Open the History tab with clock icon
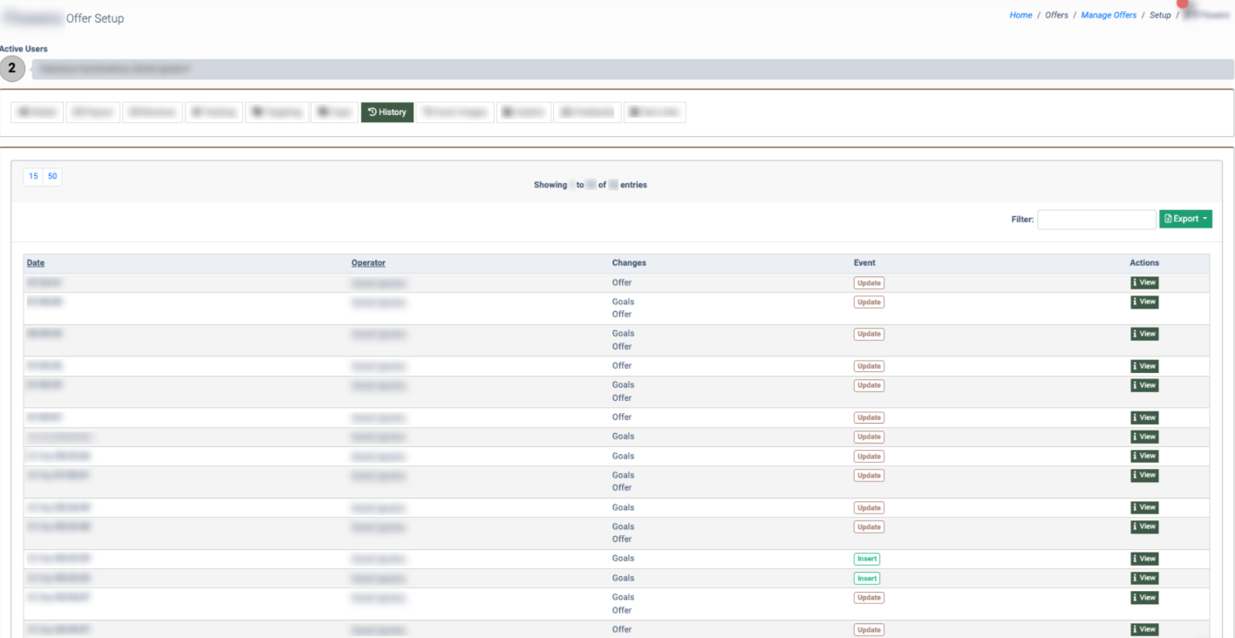Screen dimensions: 1235x638 pyautogui.click(x=387, y=112)
